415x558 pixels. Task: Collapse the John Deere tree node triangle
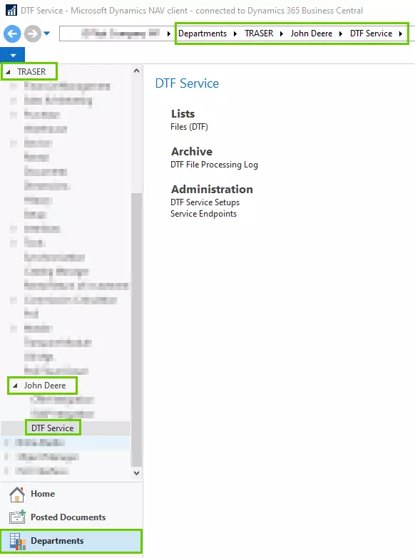pos(15,386)
